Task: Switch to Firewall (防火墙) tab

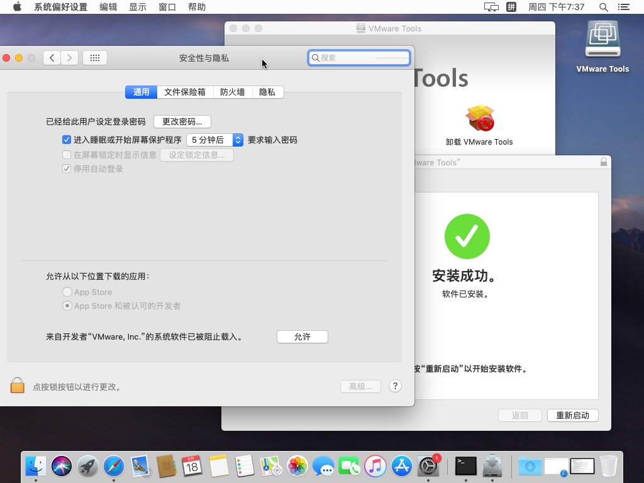Action: point(233,92)
